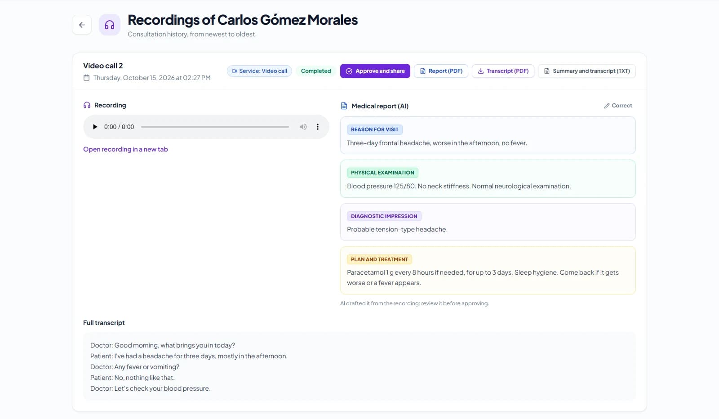Screen dimensions: 719x419
Task: Click the 'Full transcript' heading
Action: pyautogui.click(x=104, y=323)
